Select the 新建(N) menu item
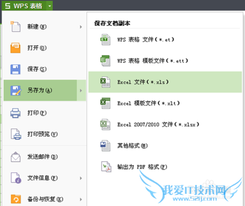 pyautogui.click(x=45, y=27)
